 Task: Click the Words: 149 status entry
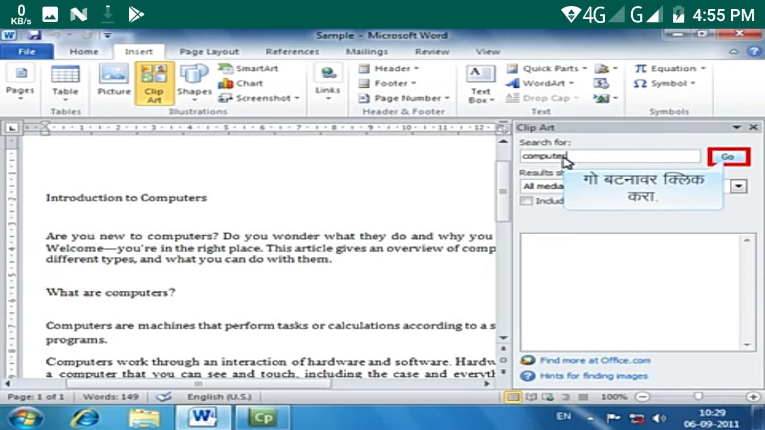pos(111,397)
